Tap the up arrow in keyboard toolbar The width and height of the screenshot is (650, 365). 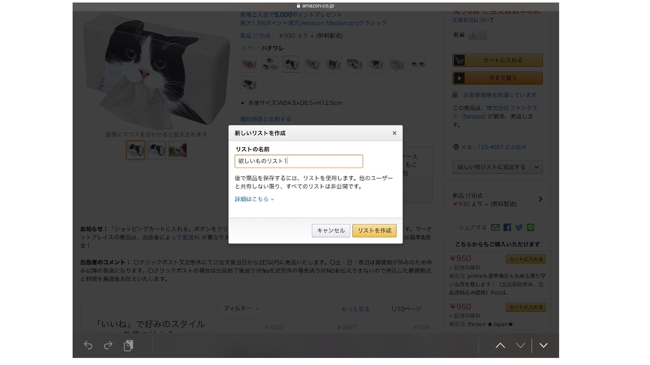pos(500,346)
